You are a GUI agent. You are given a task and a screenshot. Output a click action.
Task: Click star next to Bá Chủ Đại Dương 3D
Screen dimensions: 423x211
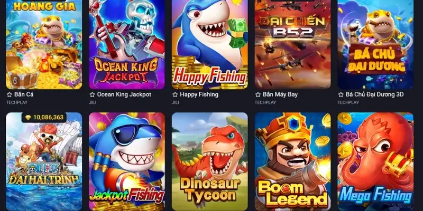341,95
